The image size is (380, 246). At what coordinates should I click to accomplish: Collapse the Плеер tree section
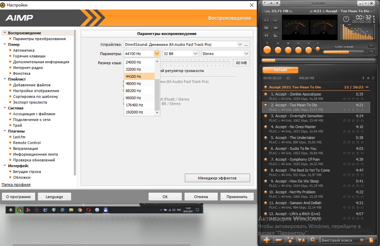coord(5,45)
